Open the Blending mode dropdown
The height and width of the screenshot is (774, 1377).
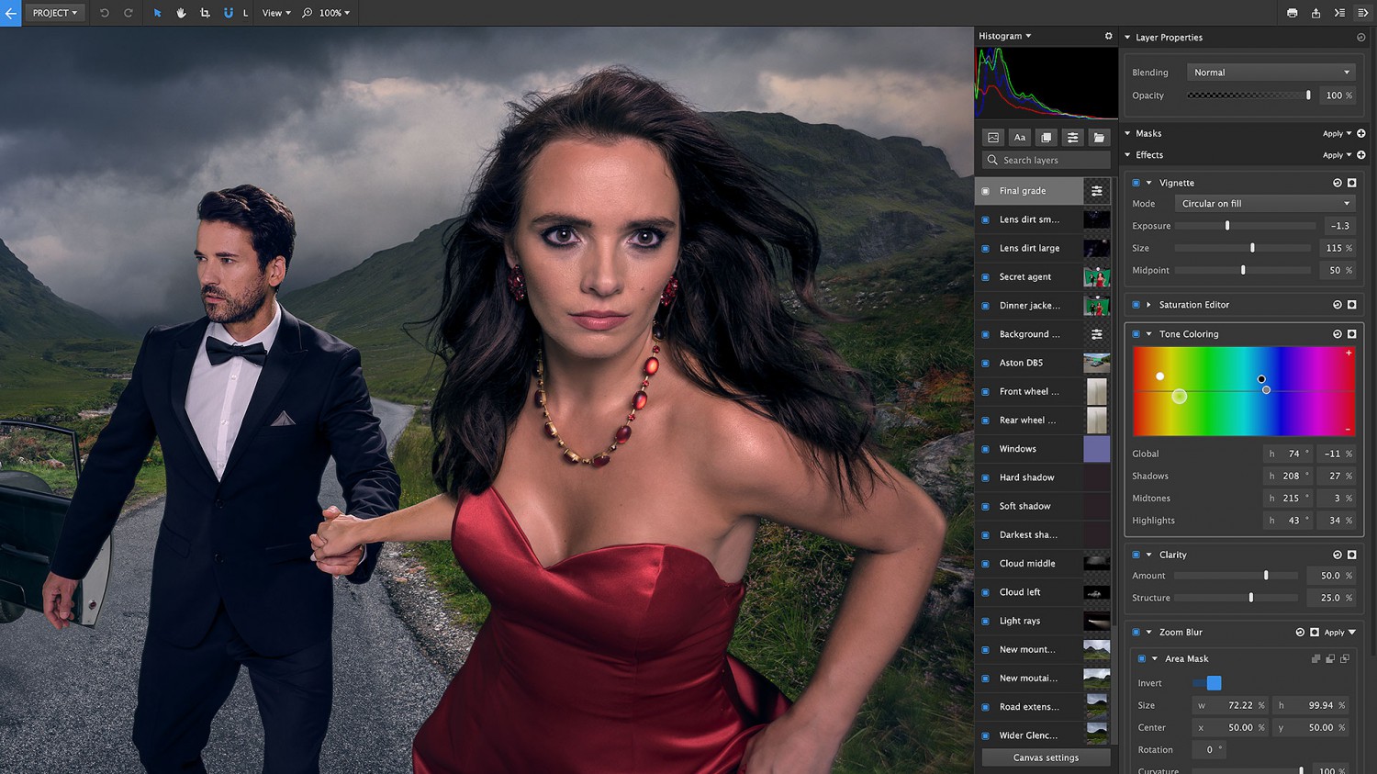click(1271, 73)
